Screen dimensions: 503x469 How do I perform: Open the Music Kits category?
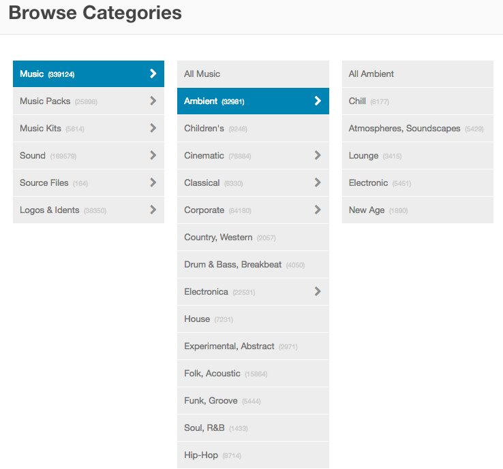pos(89,128)
